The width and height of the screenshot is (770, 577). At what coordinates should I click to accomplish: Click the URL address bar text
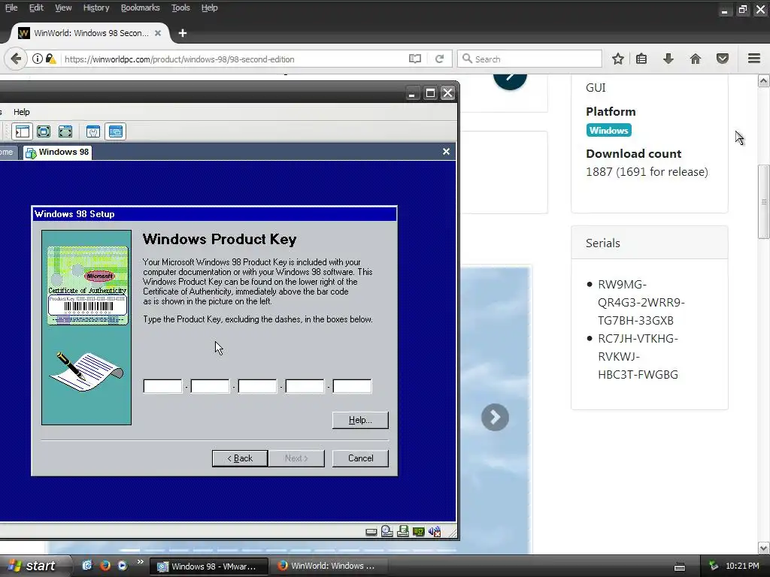[x=179, y=59]
